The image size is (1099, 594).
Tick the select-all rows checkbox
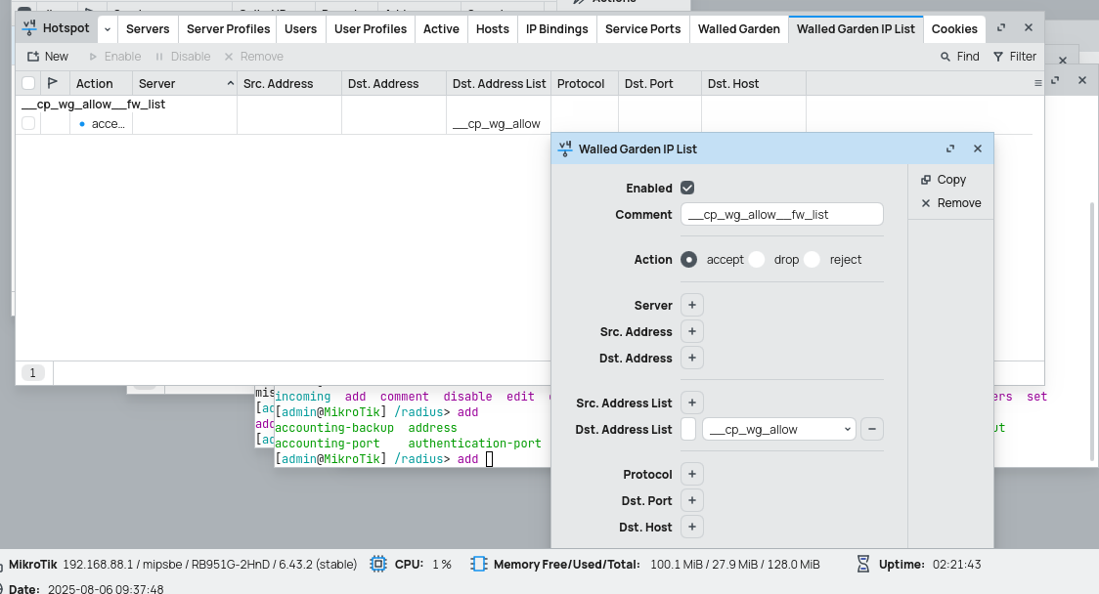[28, 83]
